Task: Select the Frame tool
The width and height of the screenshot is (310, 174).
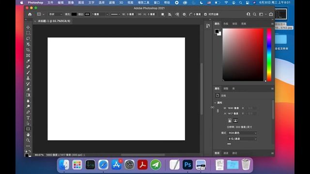Action: click(28, 56)
